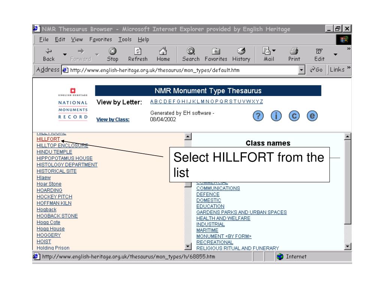Click the question mark help icon
Image resolution: width=384 pixels, height=288 pixels.
point(258,116)
